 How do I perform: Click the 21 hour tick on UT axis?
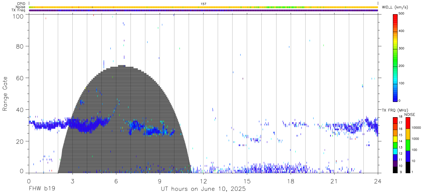(x=334, y=181)
